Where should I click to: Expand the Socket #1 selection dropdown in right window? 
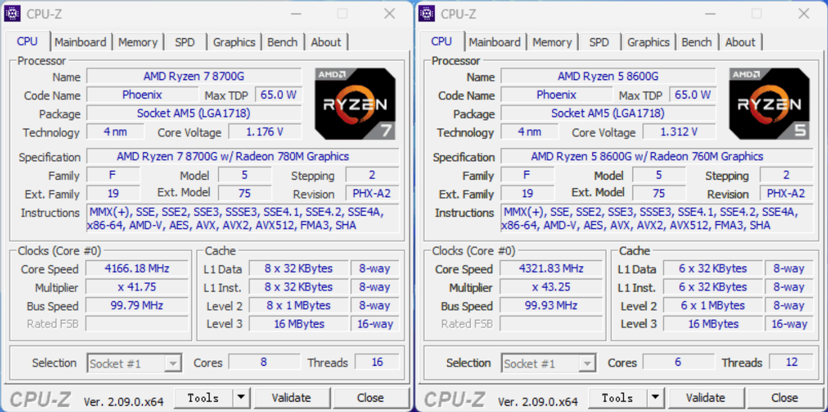tap(587, 363)
